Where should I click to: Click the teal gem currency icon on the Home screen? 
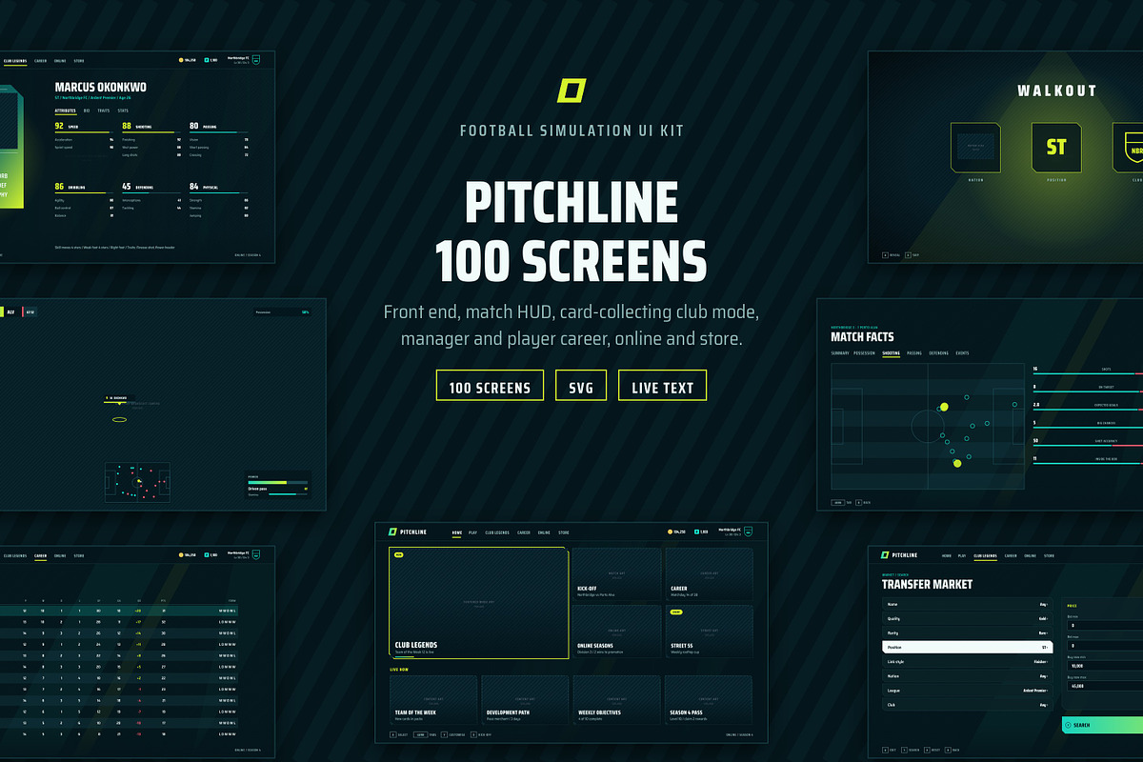pyautogui.click(x=698, y=531)
